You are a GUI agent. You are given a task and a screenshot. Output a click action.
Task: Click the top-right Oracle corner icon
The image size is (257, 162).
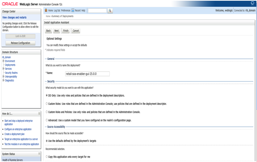click(253, 3)
